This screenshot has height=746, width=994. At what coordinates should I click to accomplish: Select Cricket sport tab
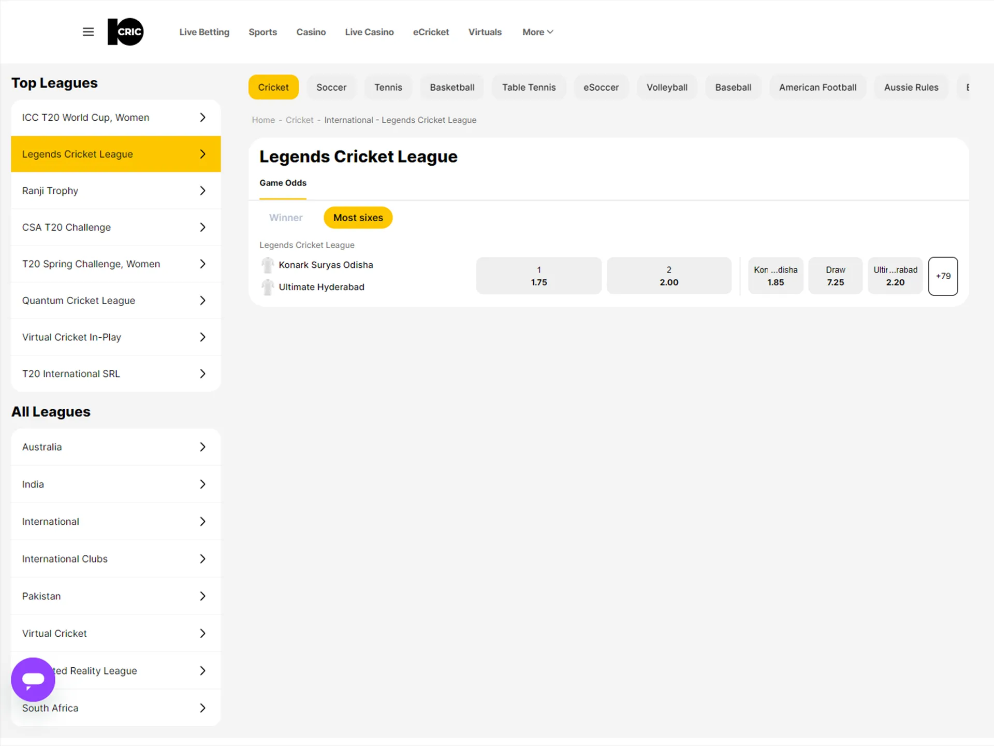(x=274, y=87)
